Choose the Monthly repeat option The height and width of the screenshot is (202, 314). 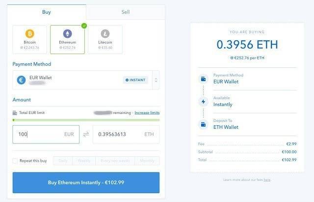click(147, 161)
